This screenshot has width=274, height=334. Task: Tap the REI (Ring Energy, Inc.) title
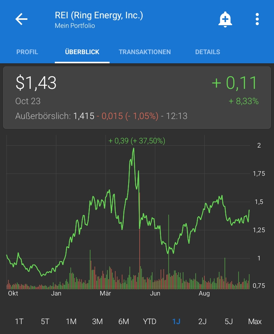[x=99, y=15]
